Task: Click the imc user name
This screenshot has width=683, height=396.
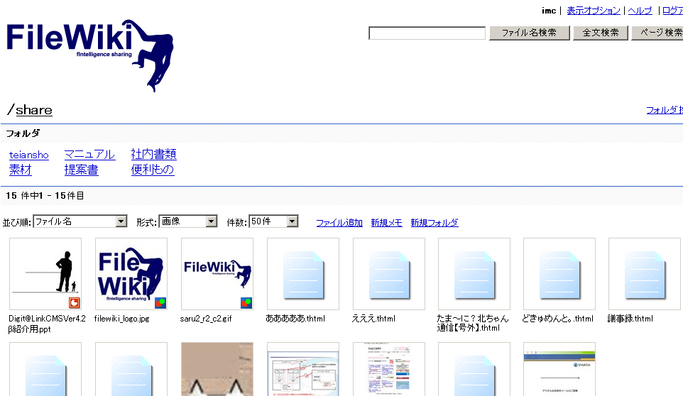Action: pyautogui.click(x=549, y=11)
